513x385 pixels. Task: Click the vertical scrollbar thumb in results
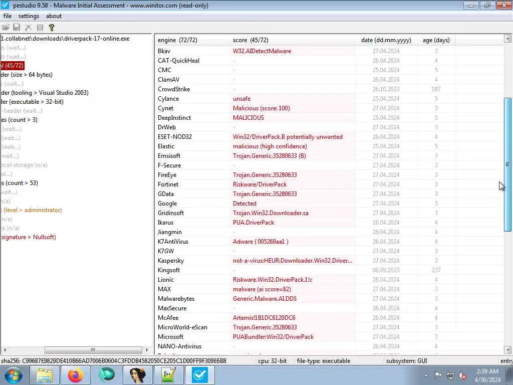pyautogui.click(x=508, y=164)
